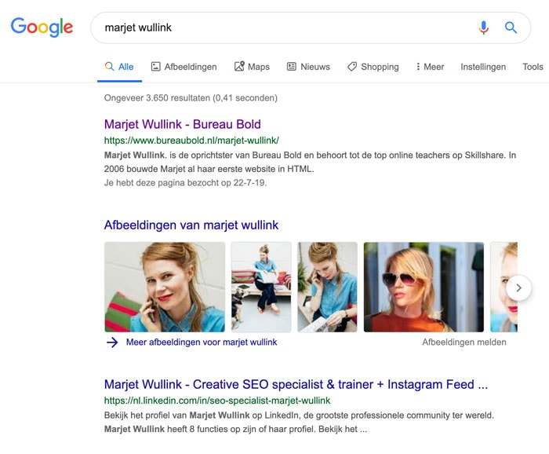Click the Google logo
This screenshot has height=454, width=549.
point(42,27)
